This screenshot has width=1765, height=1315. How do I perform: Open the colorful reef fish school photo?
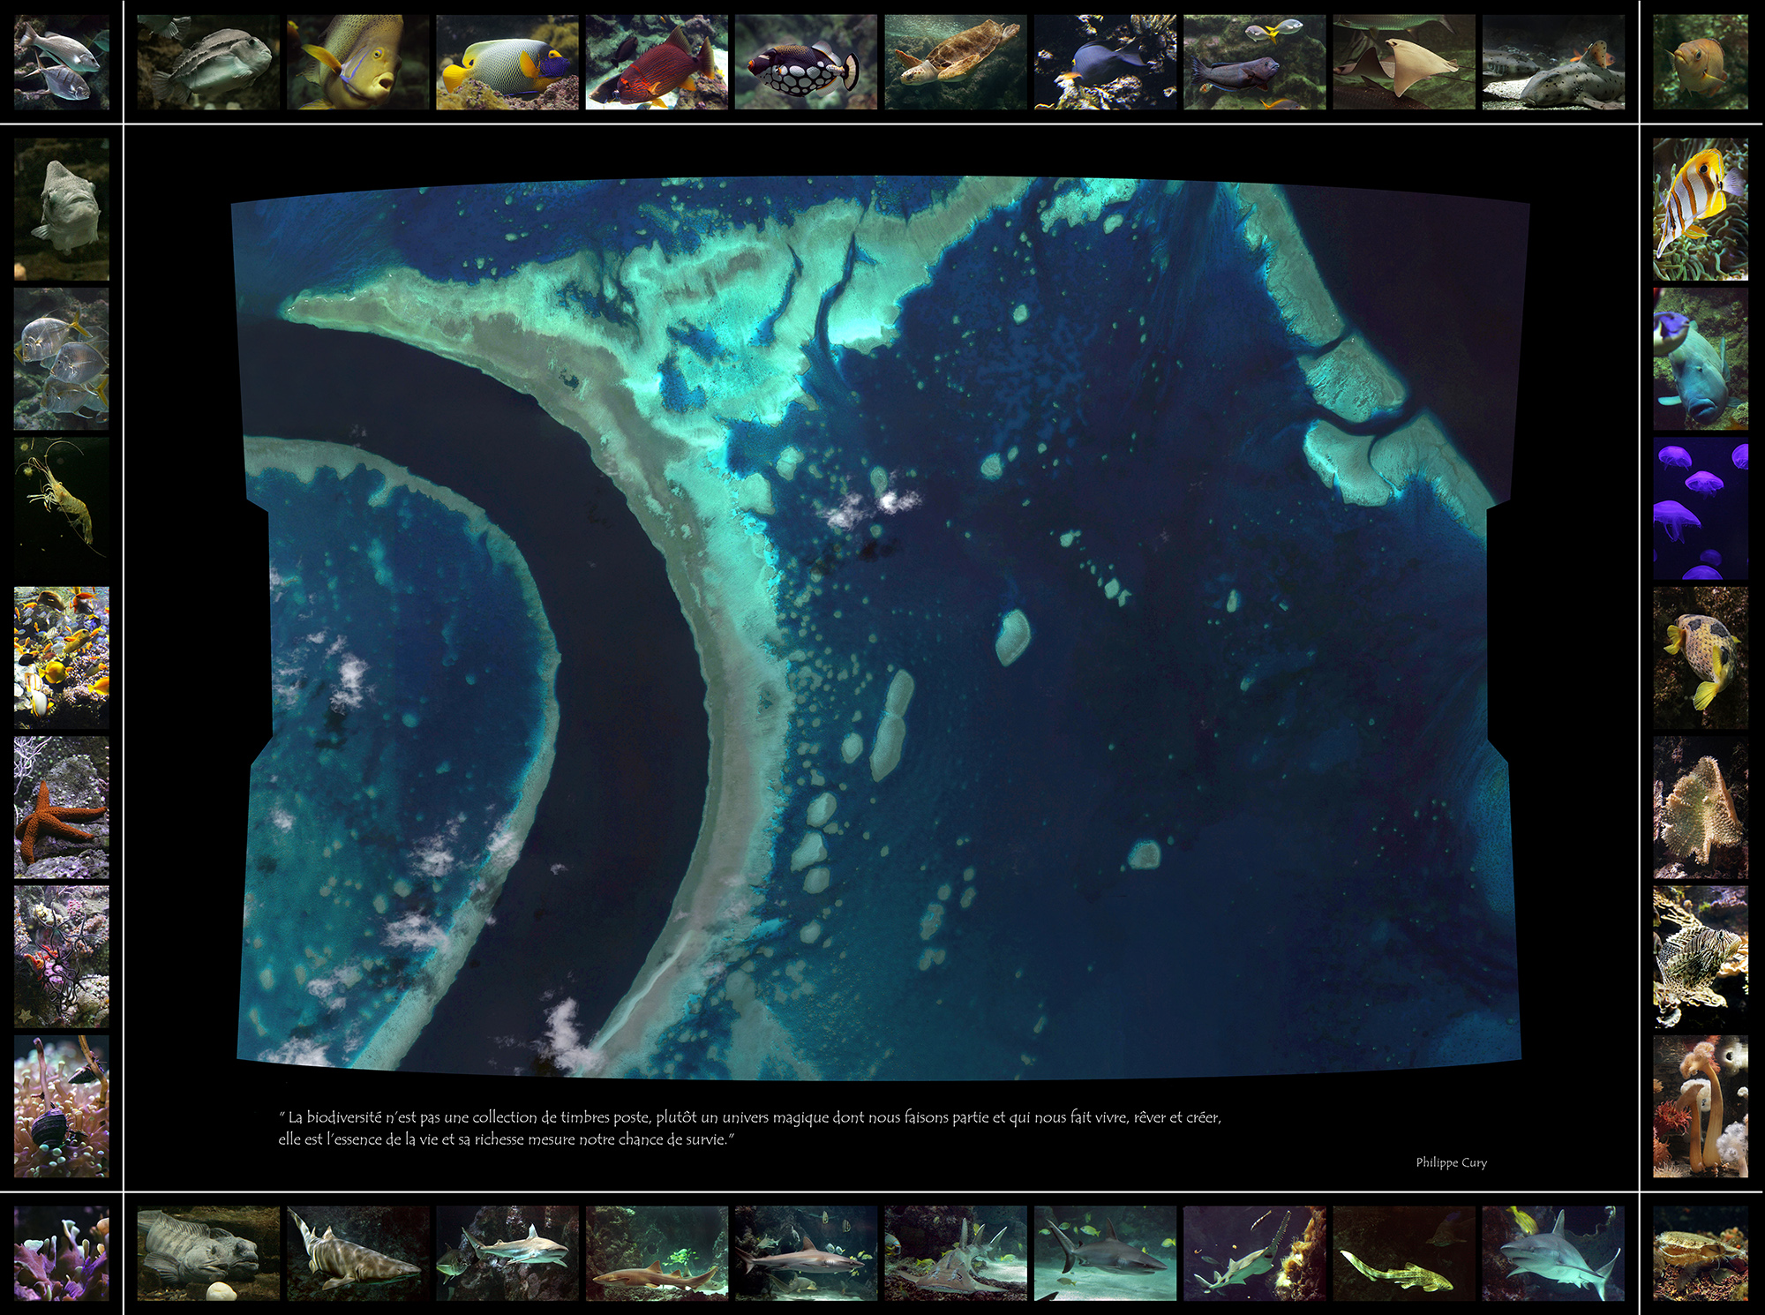click(x=62, y=658)
